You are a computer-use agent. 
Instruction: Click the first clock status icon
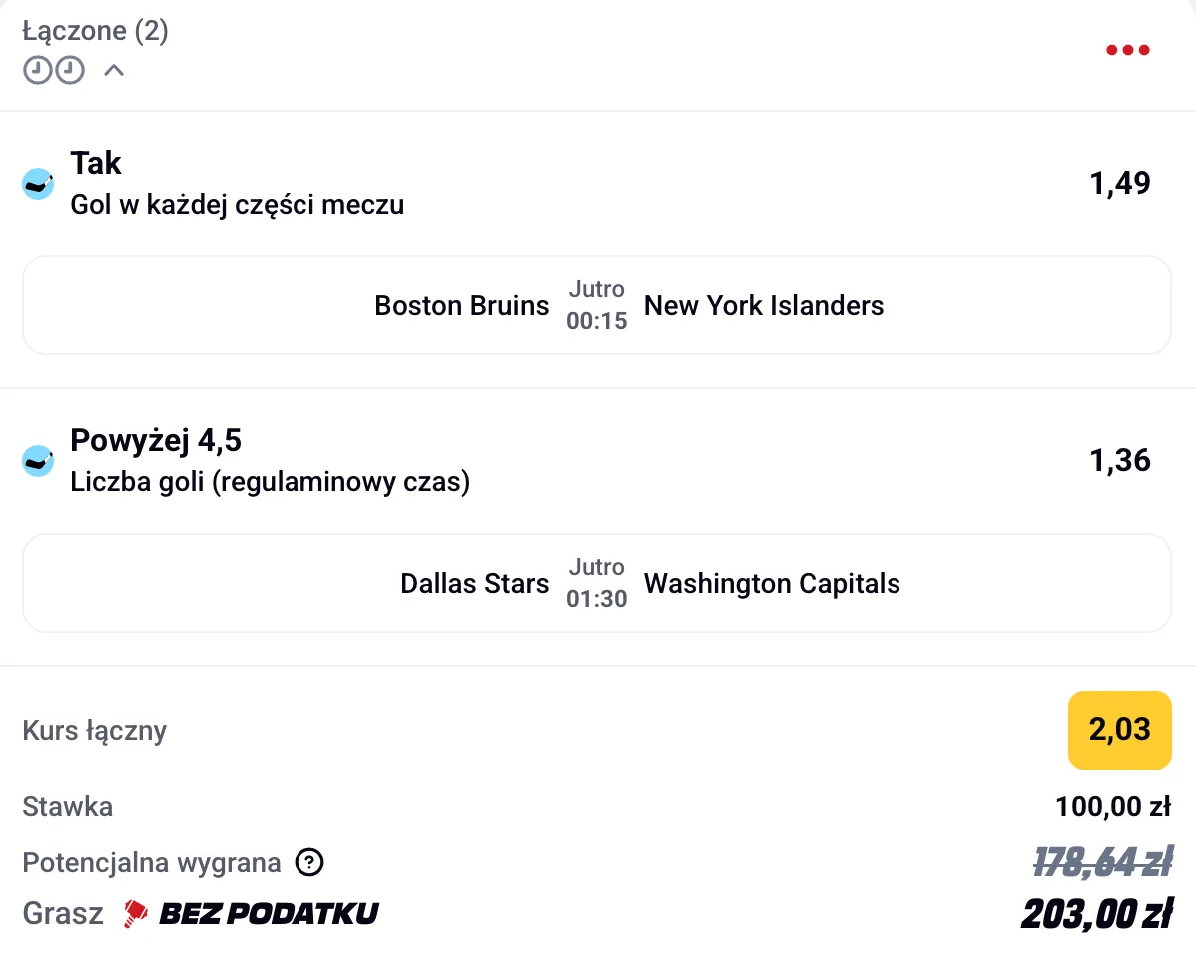click(x=37, y=71)
